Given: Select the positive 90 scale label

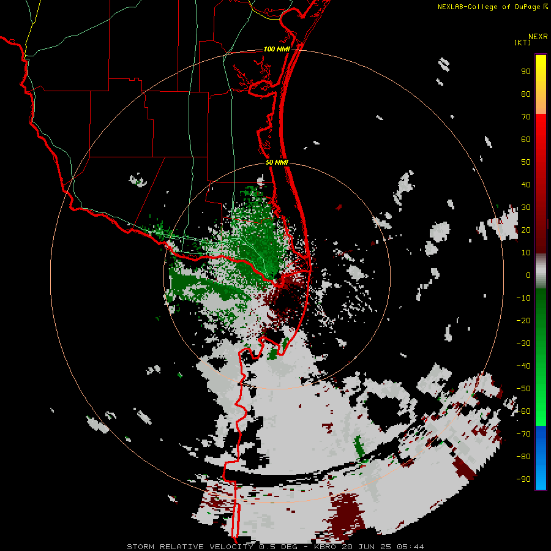Looking at the screenshot, I should click(526, 72).
